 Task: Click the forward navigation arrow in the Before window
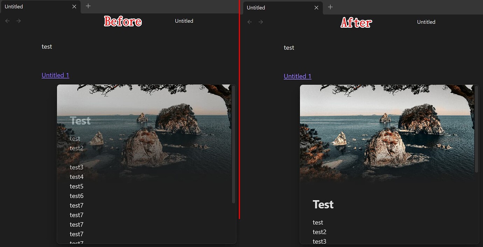point(18,21)
